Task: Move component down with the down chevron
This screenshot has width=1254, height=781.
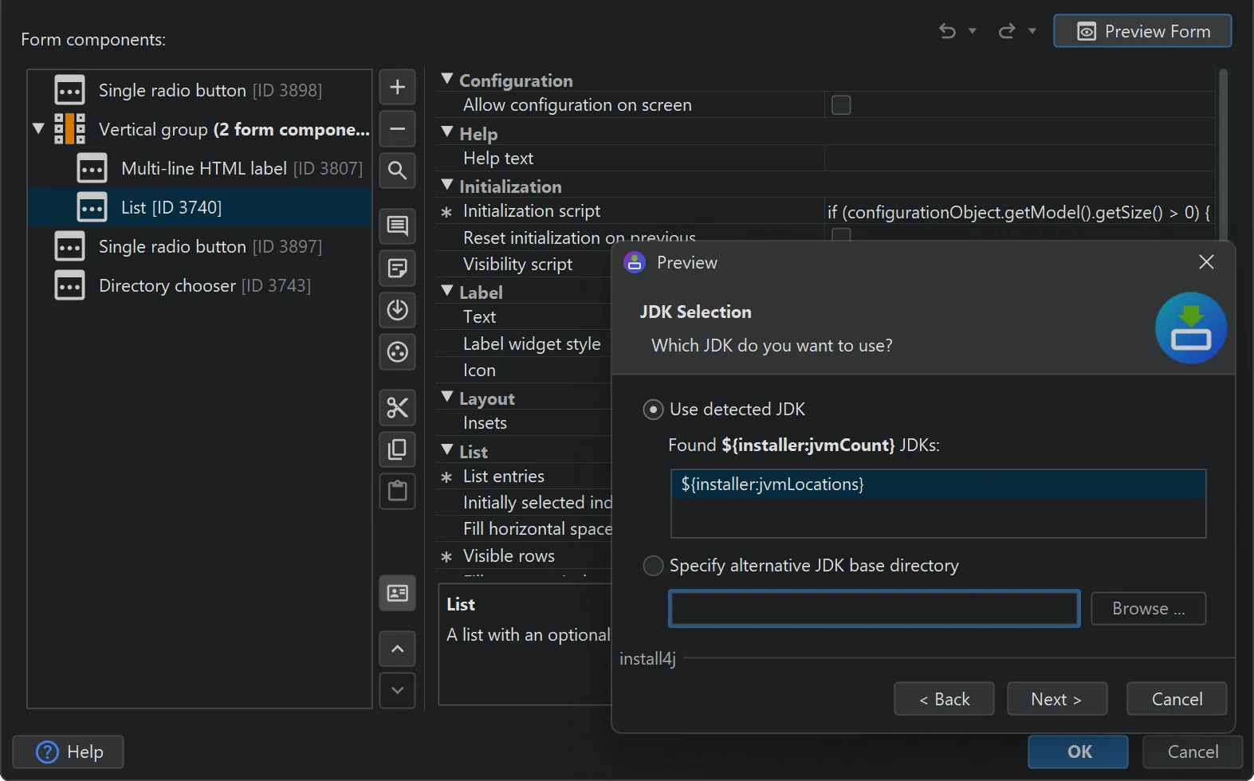Action: (x=397, y=690)
